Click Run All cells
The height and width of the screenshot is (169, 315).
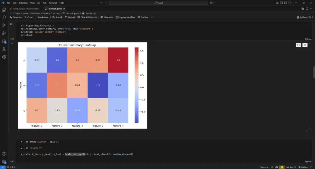[57, 17]
